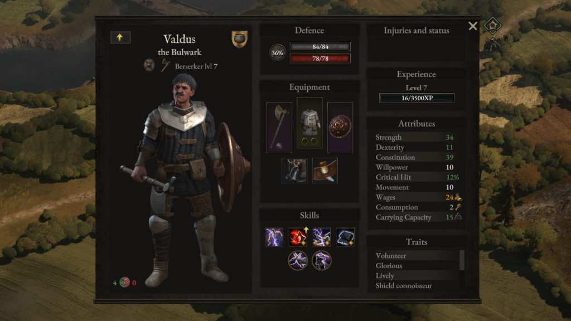Screen dimensions: 571x321
Task: Click the round warrior passive skill
Action: (x=322, y=261)
